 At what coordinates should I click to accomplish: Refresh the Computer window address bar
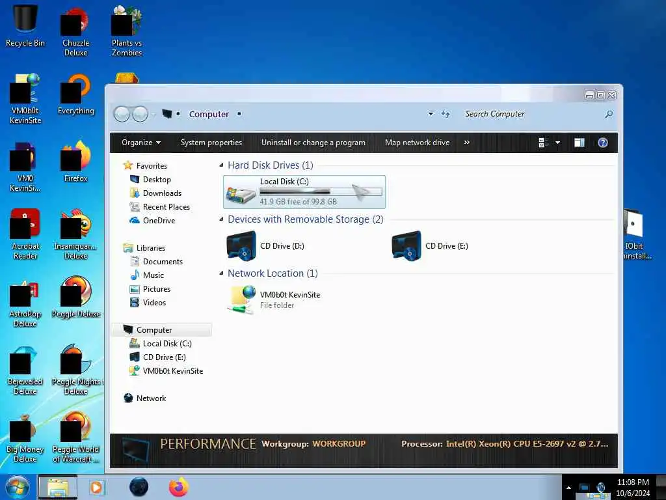coord(446,114)
